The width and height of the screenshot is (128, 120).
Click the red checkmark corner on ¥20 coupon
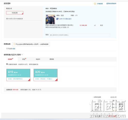(56, 80)
